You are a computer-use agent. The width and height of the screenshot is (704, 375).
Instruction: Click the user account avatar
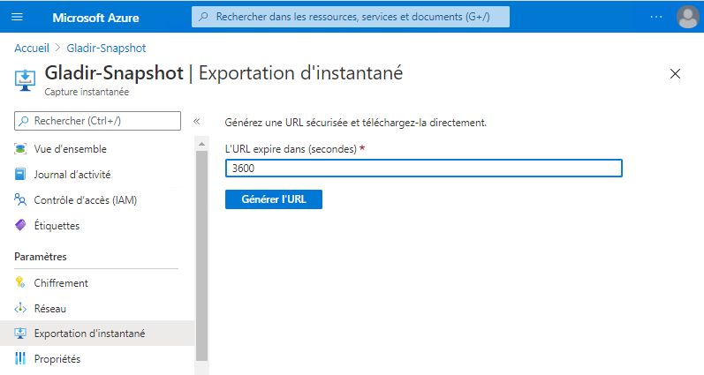tap(686, 17)
